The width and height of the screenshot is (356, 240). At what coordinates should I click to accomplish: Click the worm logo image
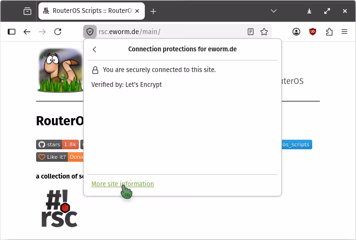point(60,70)
